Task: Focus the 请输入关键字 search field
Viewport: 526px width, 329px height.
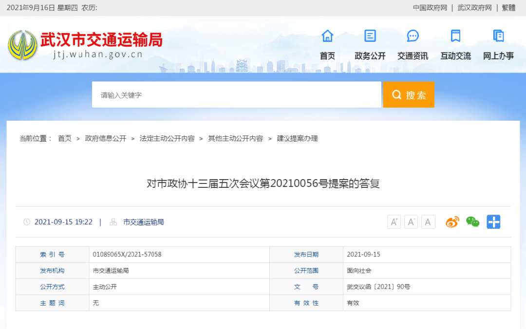Action: click(x=236, y=95)
